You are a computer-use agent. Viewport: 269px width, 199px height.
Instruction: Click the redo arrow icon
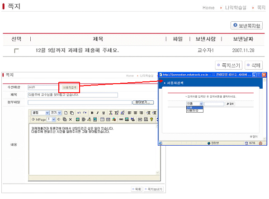(85, 113)
